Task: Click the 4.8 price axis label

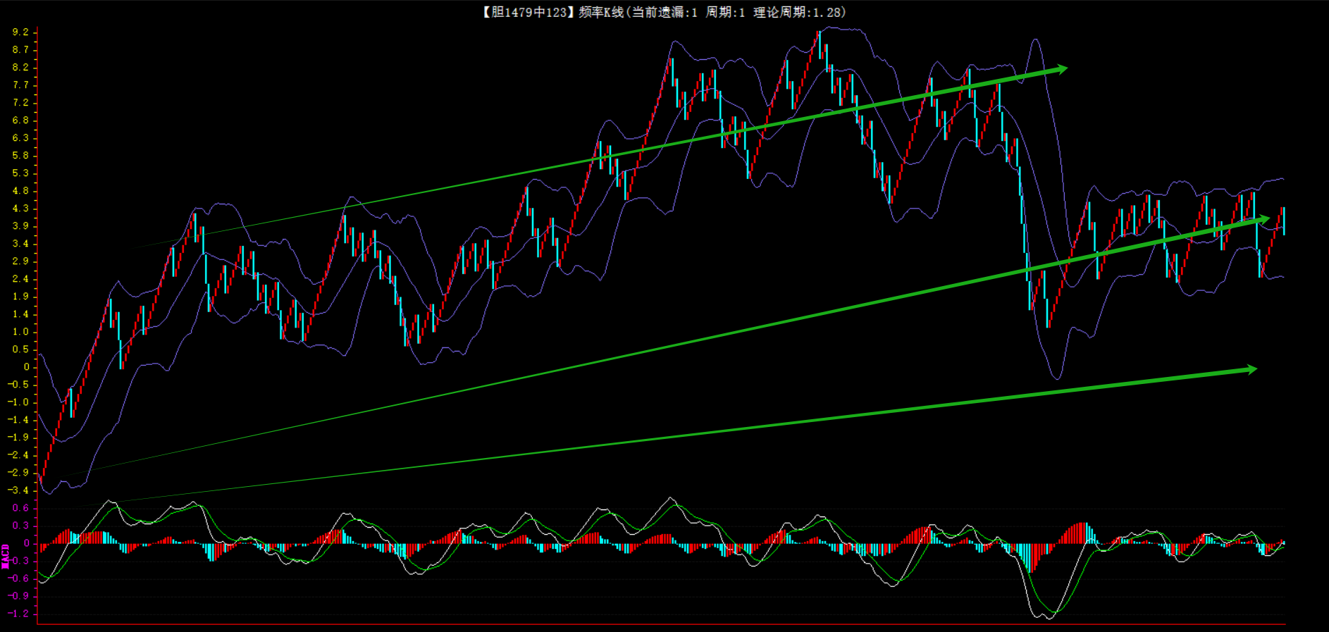Action: 20,191
